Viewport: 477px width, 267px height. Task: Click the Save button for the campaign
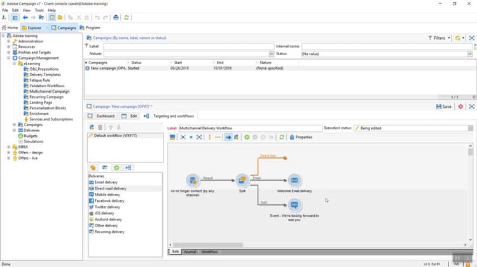[444, 107]
